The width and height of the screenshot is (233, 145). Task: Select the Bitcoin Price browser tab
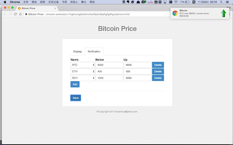(36, 8)
